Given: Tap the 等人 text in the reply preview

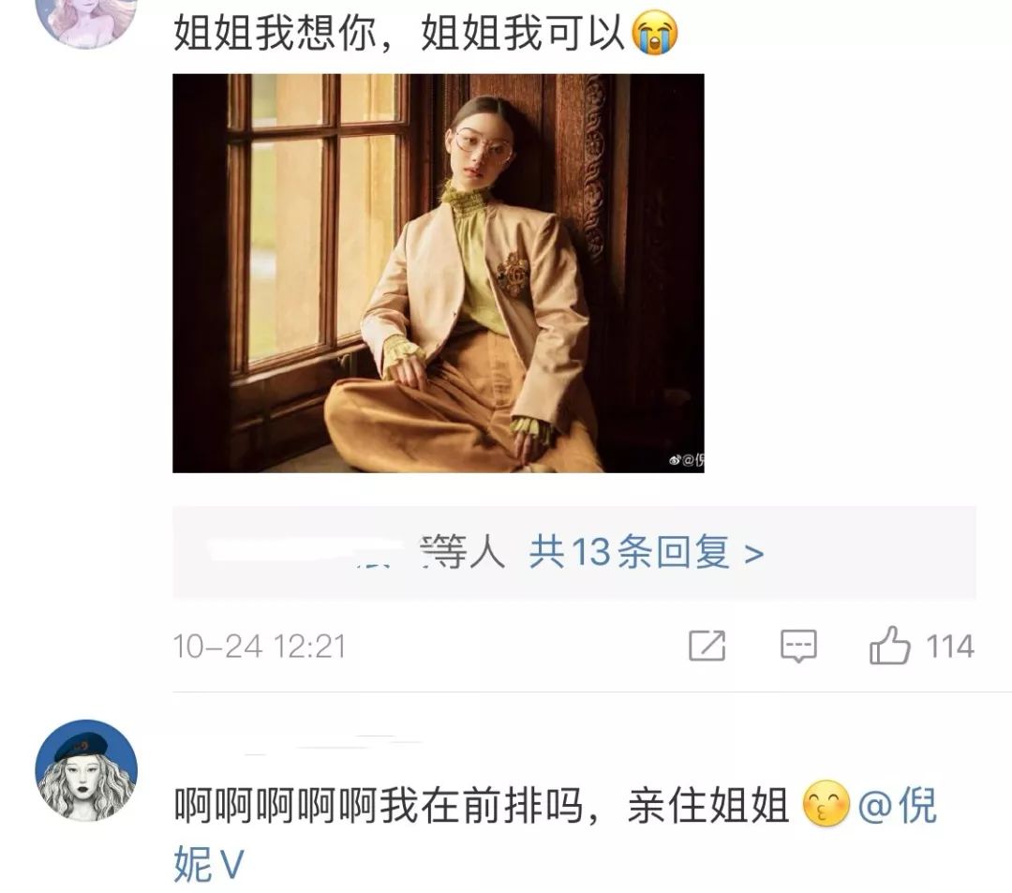Looking at the screenshot, I should 462,552.
